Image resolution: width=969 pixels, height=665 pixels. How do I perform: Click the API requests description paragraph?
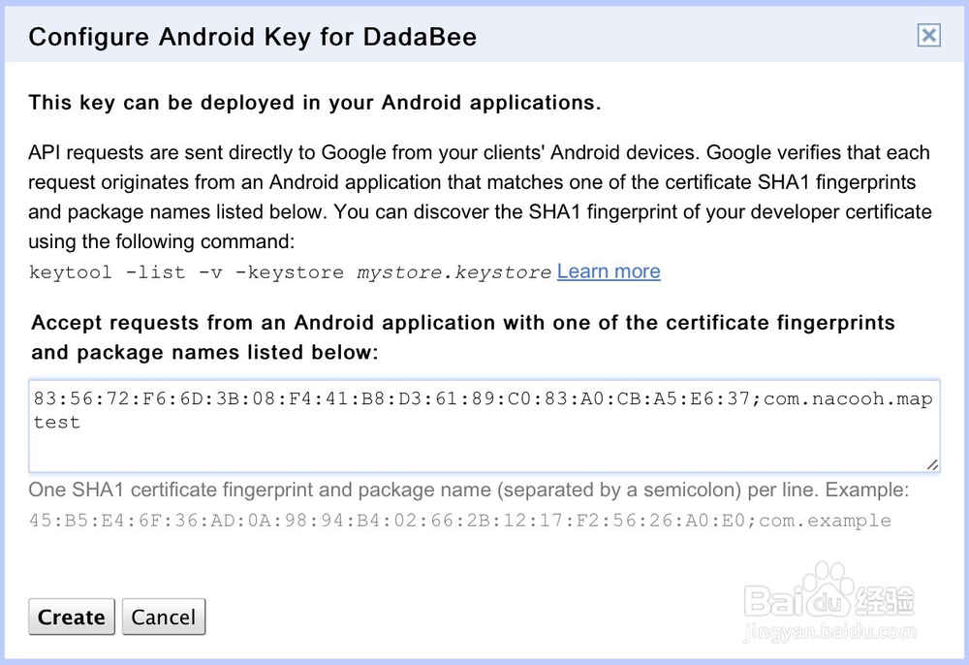[479, 196]
